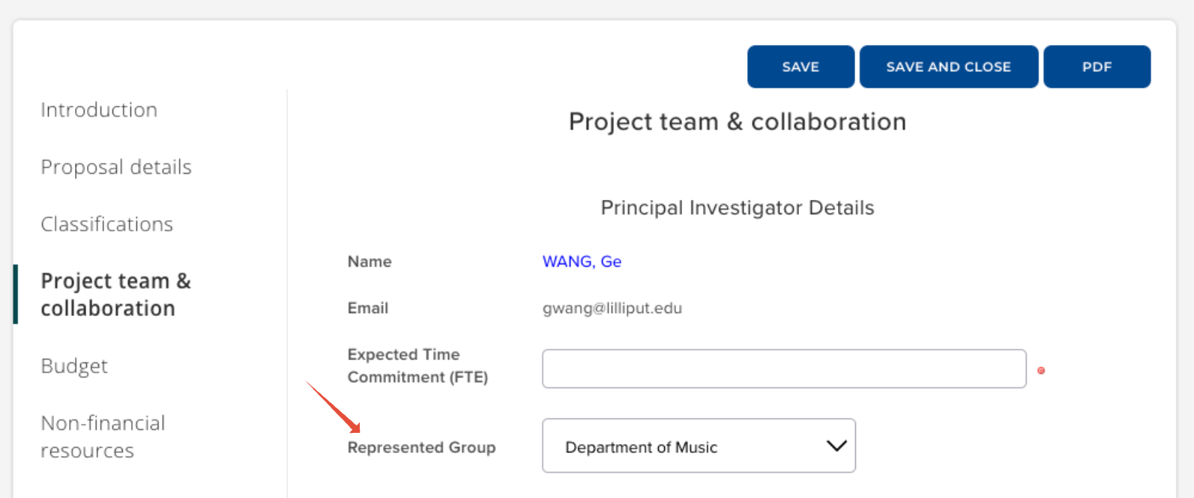Click the Principal Investigator Details heading

click(x=737, y=207)
